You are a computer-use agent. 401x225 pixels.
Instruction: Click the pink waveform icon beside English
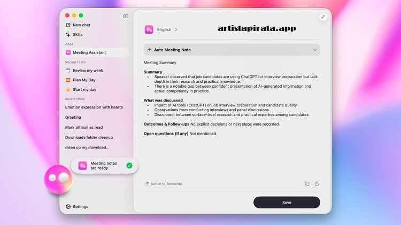tap(149, 29)
